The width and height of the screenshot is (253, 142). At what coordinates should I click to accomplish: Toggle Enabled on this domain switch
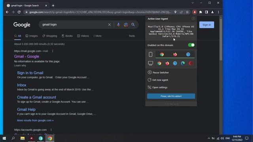(191, 45)
